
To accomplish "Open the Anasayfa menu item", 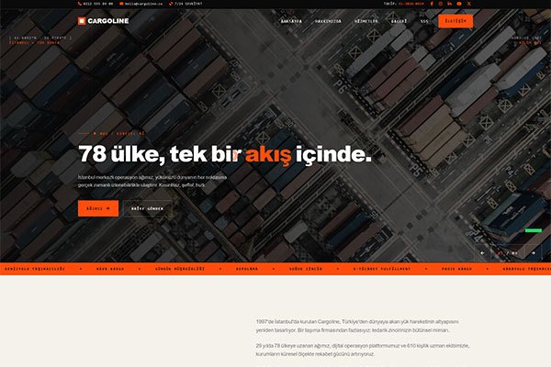I will click(x=291, y=21).
